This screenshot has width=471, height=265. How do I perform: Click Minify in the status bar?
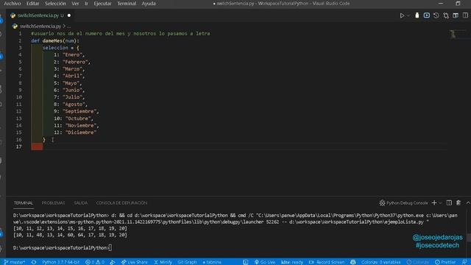[163, 262]
